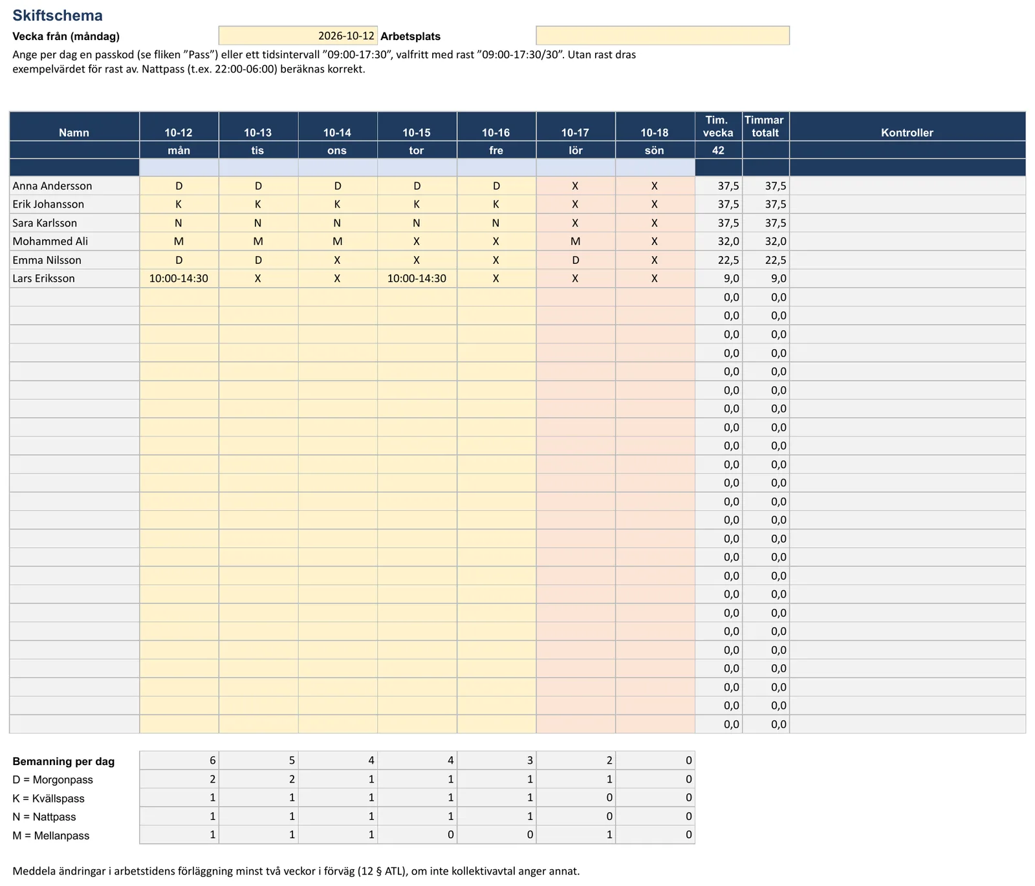1035x886 pixels.
Task: Click Anna Andersson's Monday D shift cell
Action: (x=179, y=186)
